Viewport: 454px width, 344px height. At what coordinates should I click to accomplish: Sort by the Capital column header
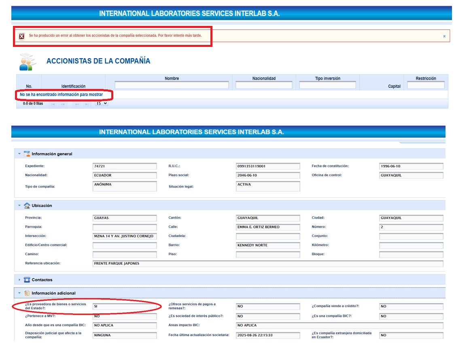[x=394, y=86]
